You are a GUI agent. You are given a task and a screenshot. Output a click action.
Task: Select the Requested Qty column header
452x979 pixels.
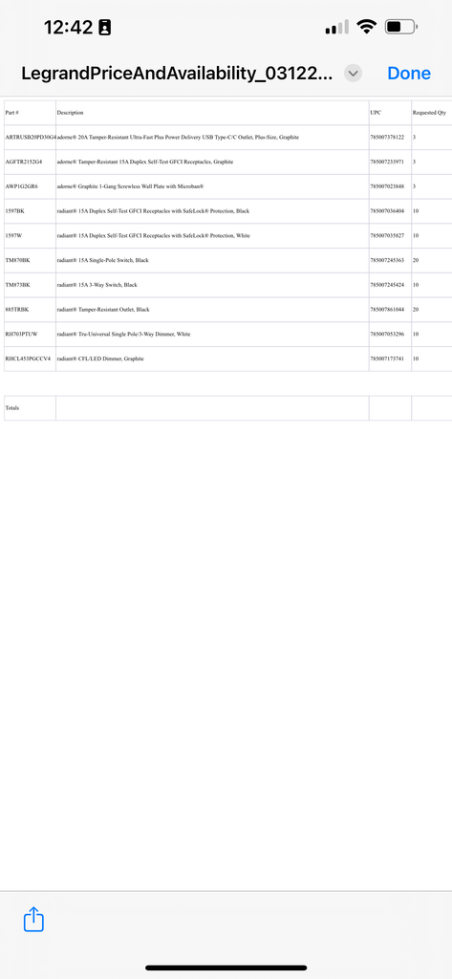click(429, 113)
